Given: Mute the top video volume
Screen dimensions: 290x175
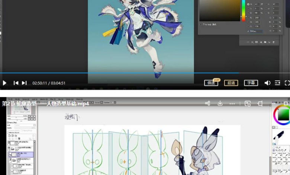Looking at the screenshot, I should (267, 83).
